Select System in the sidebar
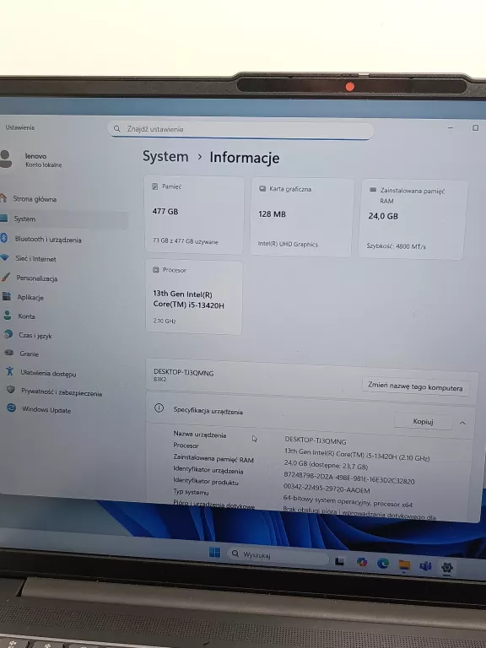This screenshot has width=486, height=648. 64,219
